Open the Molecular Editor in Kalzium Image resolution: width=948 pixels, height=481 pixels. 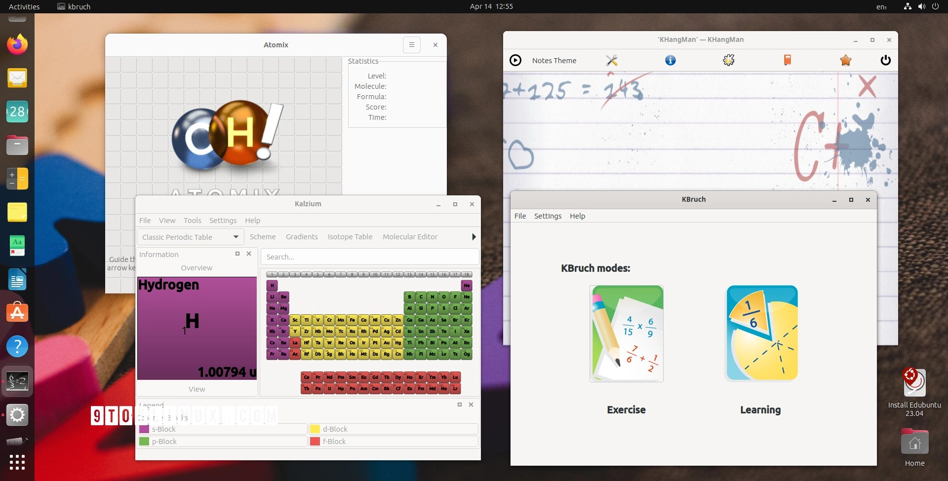coord(410,237)
